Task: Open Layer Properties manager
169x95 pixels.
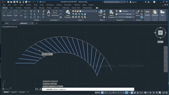Action: [68, 14]
